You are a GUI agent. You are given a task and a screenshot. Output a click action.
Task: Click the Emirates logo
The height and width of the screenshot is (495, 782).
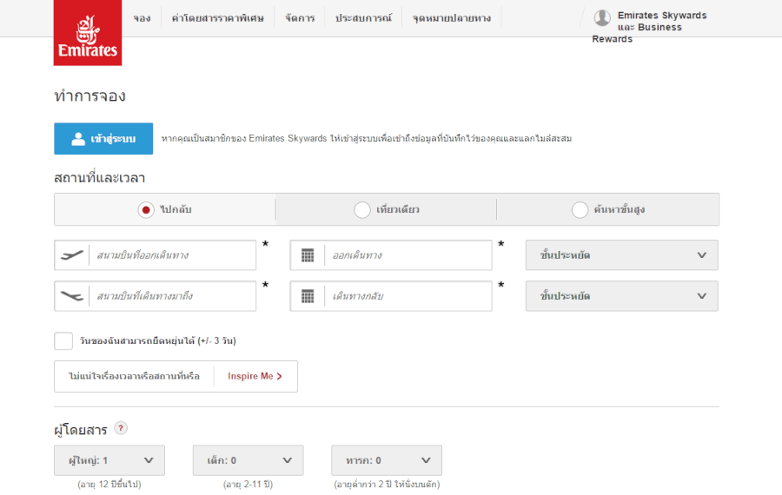coord(87,33)
